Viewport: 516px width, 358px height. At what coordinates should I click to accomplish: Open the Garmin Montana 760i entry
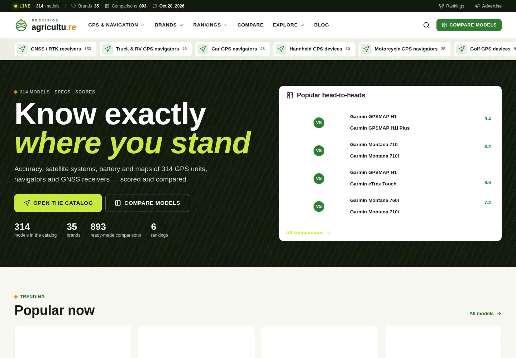click(x=374, y=200)
